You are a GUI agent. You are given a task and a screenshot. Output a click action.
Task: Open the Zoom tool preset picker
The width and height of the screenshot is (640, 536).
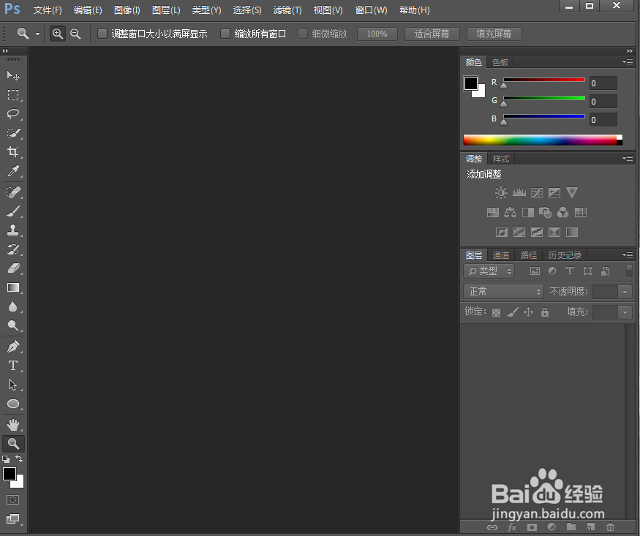(37, 34)
